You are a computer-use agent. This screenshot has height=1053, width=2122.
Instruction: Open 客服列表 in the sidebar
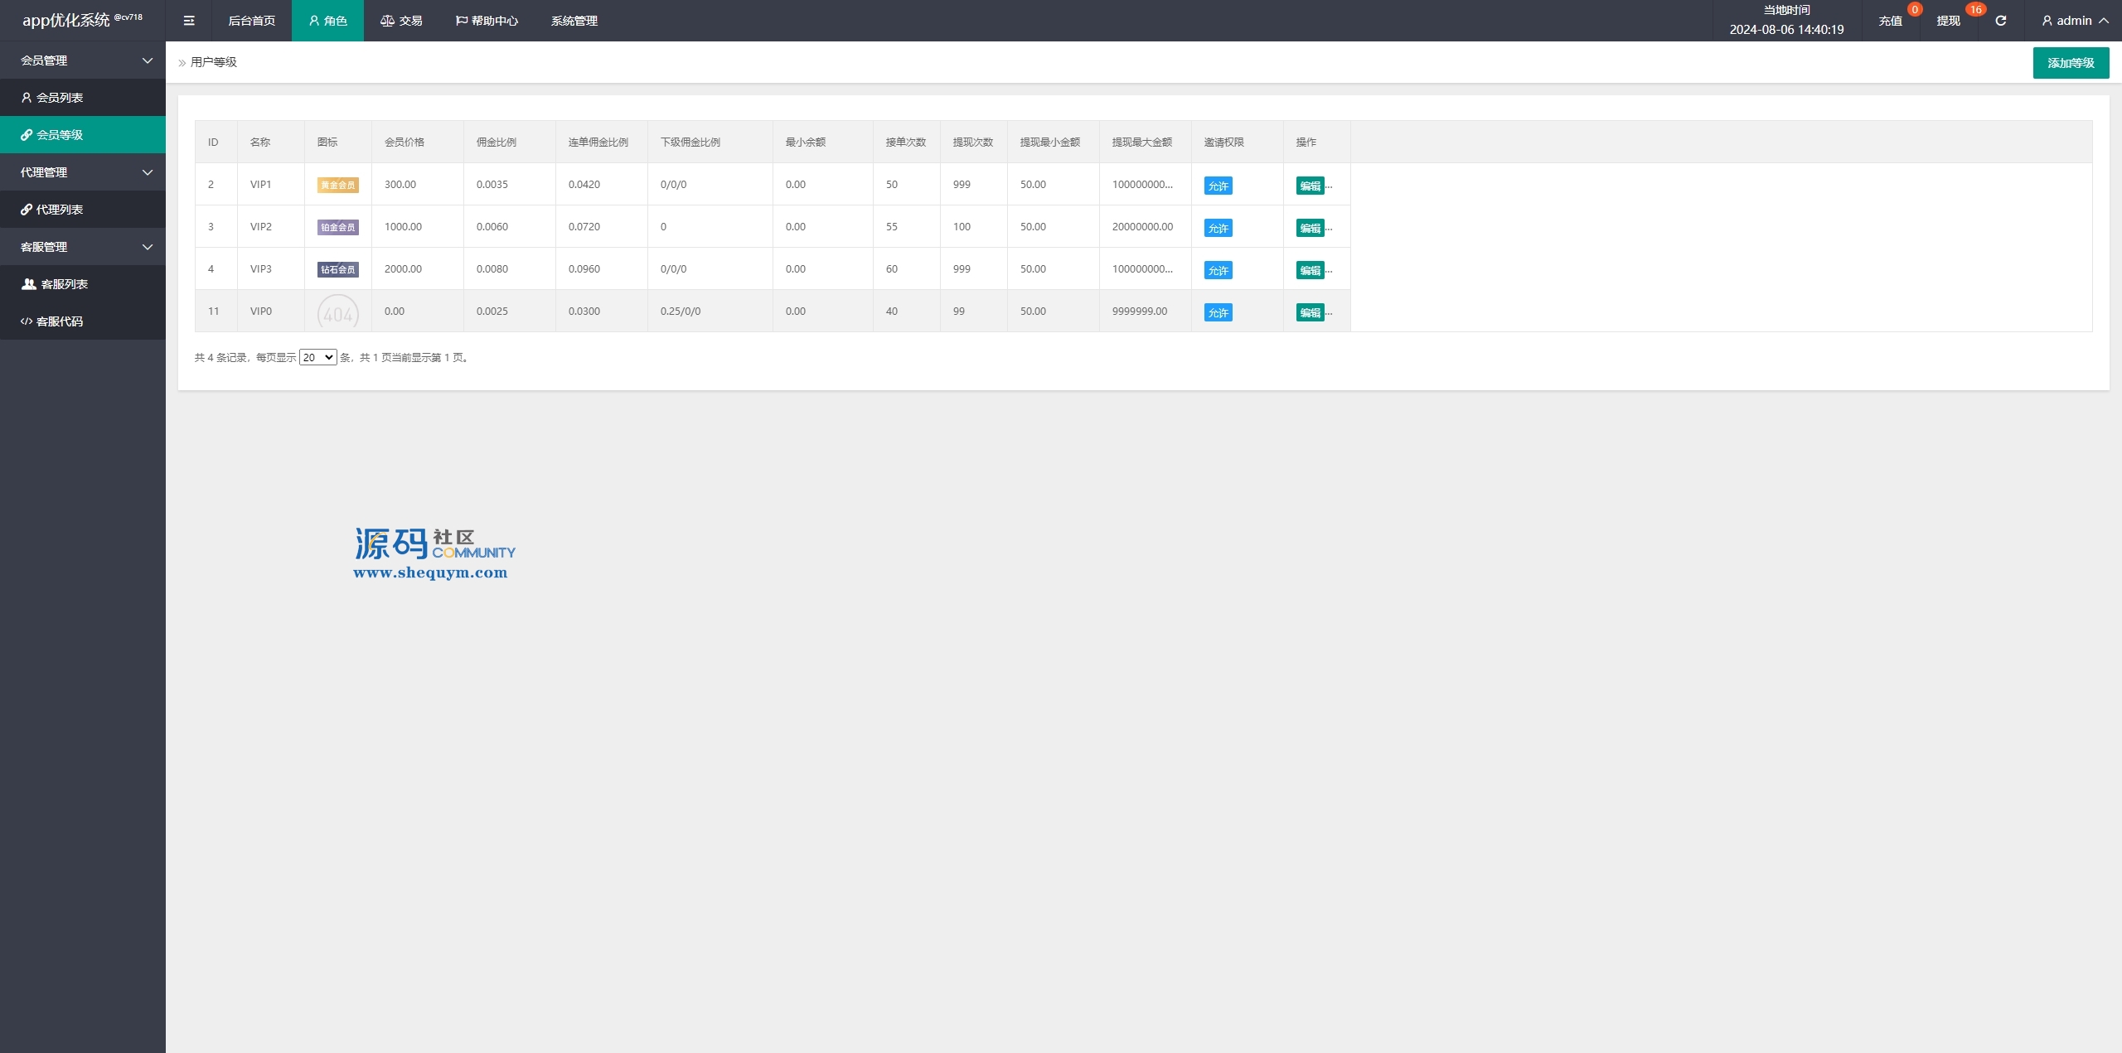[x=83, y=284]
